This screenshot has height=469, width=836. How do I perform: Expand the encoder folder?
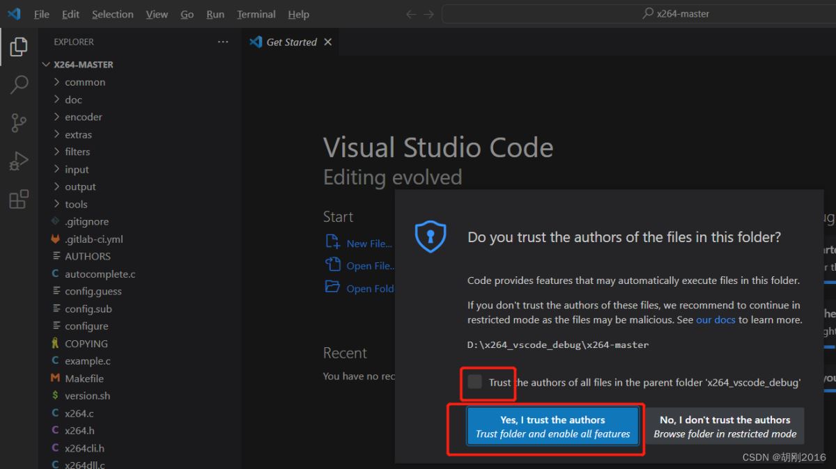[x=57, y=117]
